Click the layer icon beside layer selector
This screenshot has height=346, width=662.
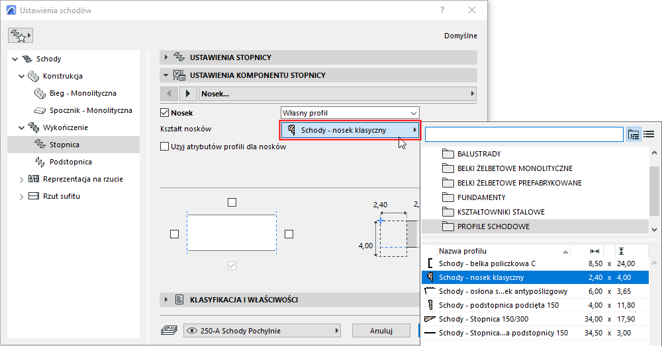pos(169,330)
